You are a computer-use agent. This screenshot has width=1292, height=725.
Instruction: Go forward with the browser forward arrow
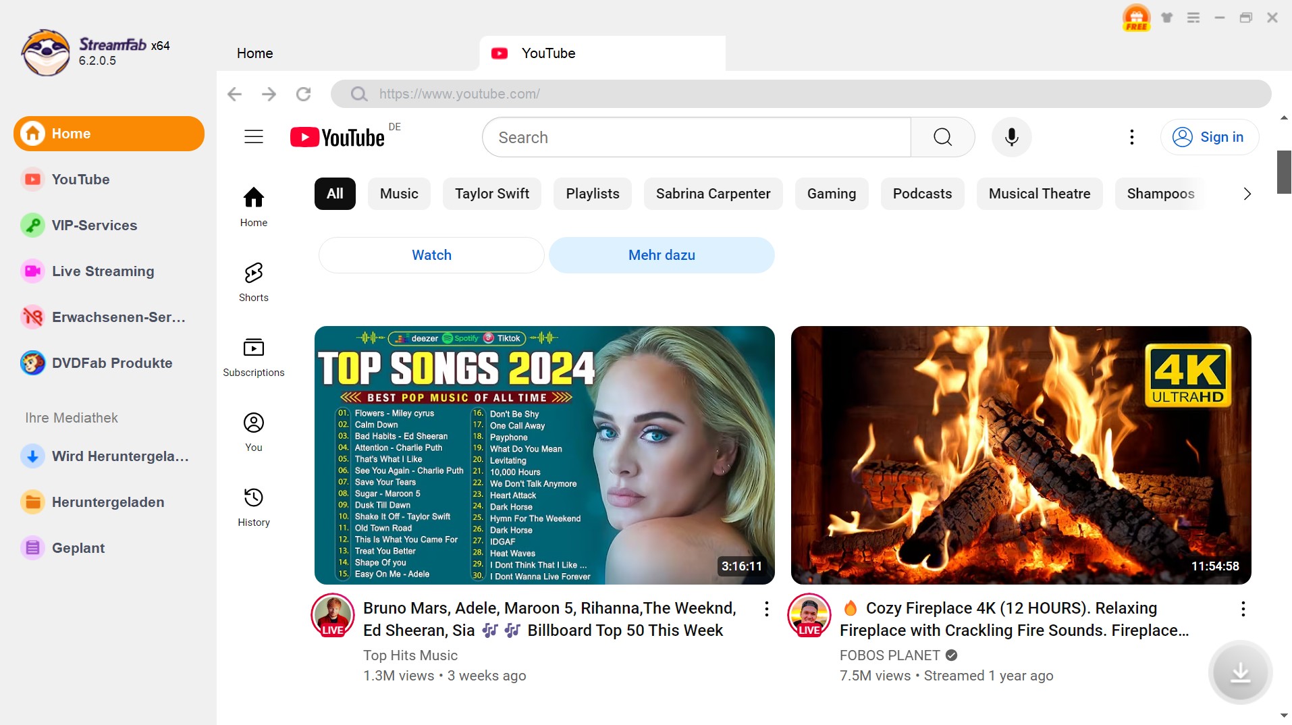tap(269, 94)
